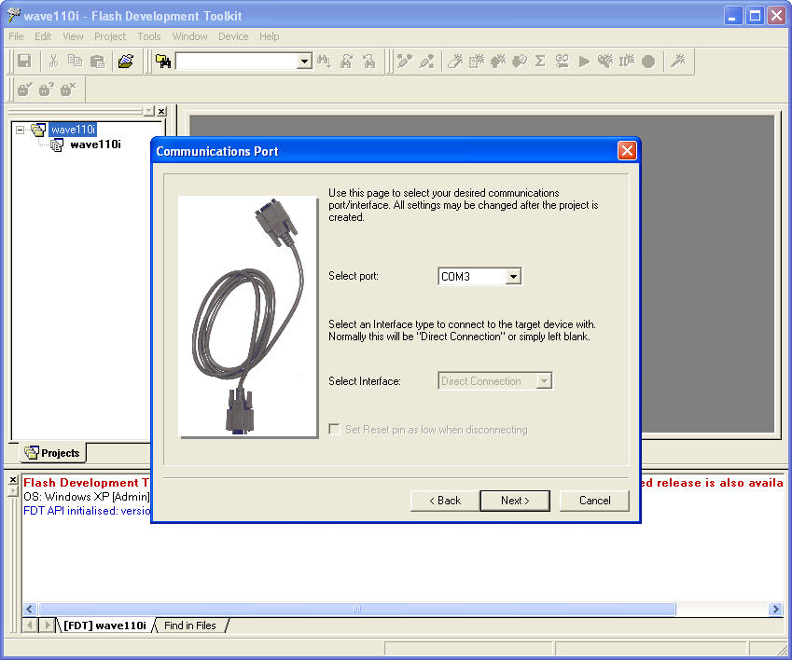Click the round stop toolbar icon

648,61
